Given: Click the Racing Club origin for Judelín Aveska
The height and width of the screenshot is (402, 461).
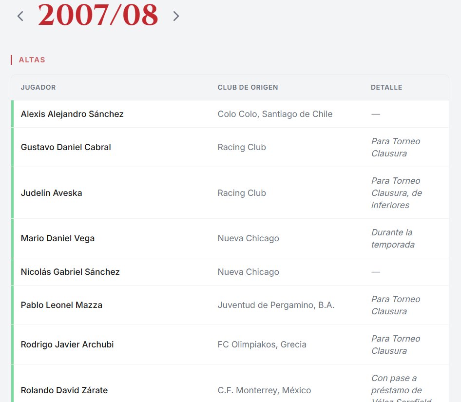Looking at the screenshot, I should [x=242, y=192].
